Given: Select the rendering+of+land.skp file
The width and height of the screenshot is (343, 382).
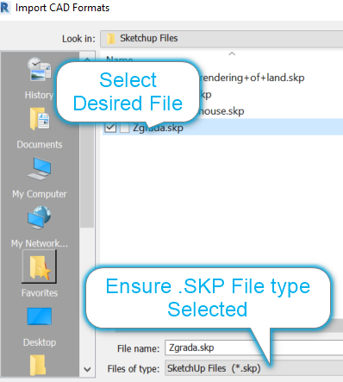Looking at the screenshot, I should pyautogui.click(x=252, y=78).
